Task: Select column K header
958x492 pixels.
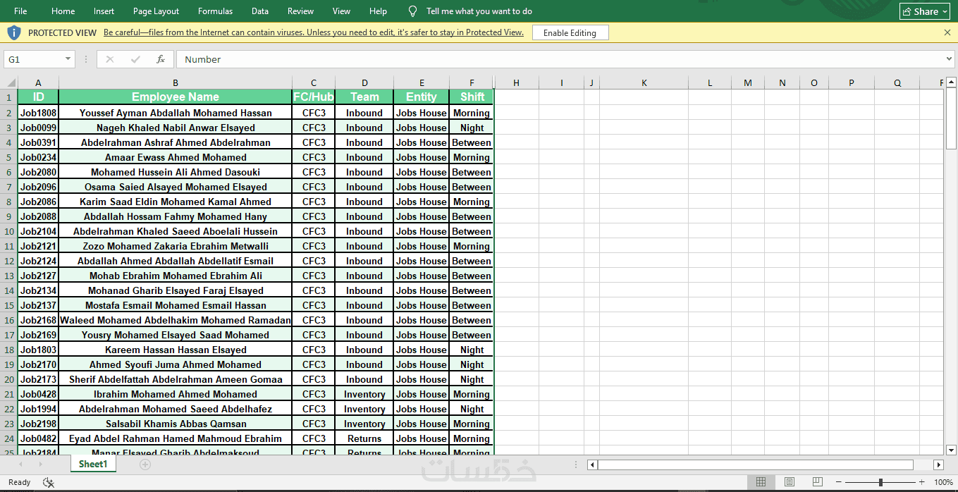Action: point(644,83)
